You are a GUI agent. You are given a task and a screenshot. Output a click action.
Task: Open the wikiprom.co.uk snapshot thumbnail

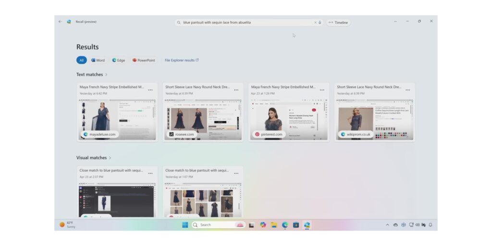pos(375,120)
